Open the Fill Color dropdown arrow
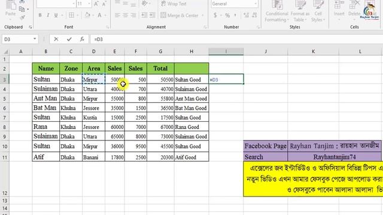This screenshot has height=215, width=383. (93, 16)
